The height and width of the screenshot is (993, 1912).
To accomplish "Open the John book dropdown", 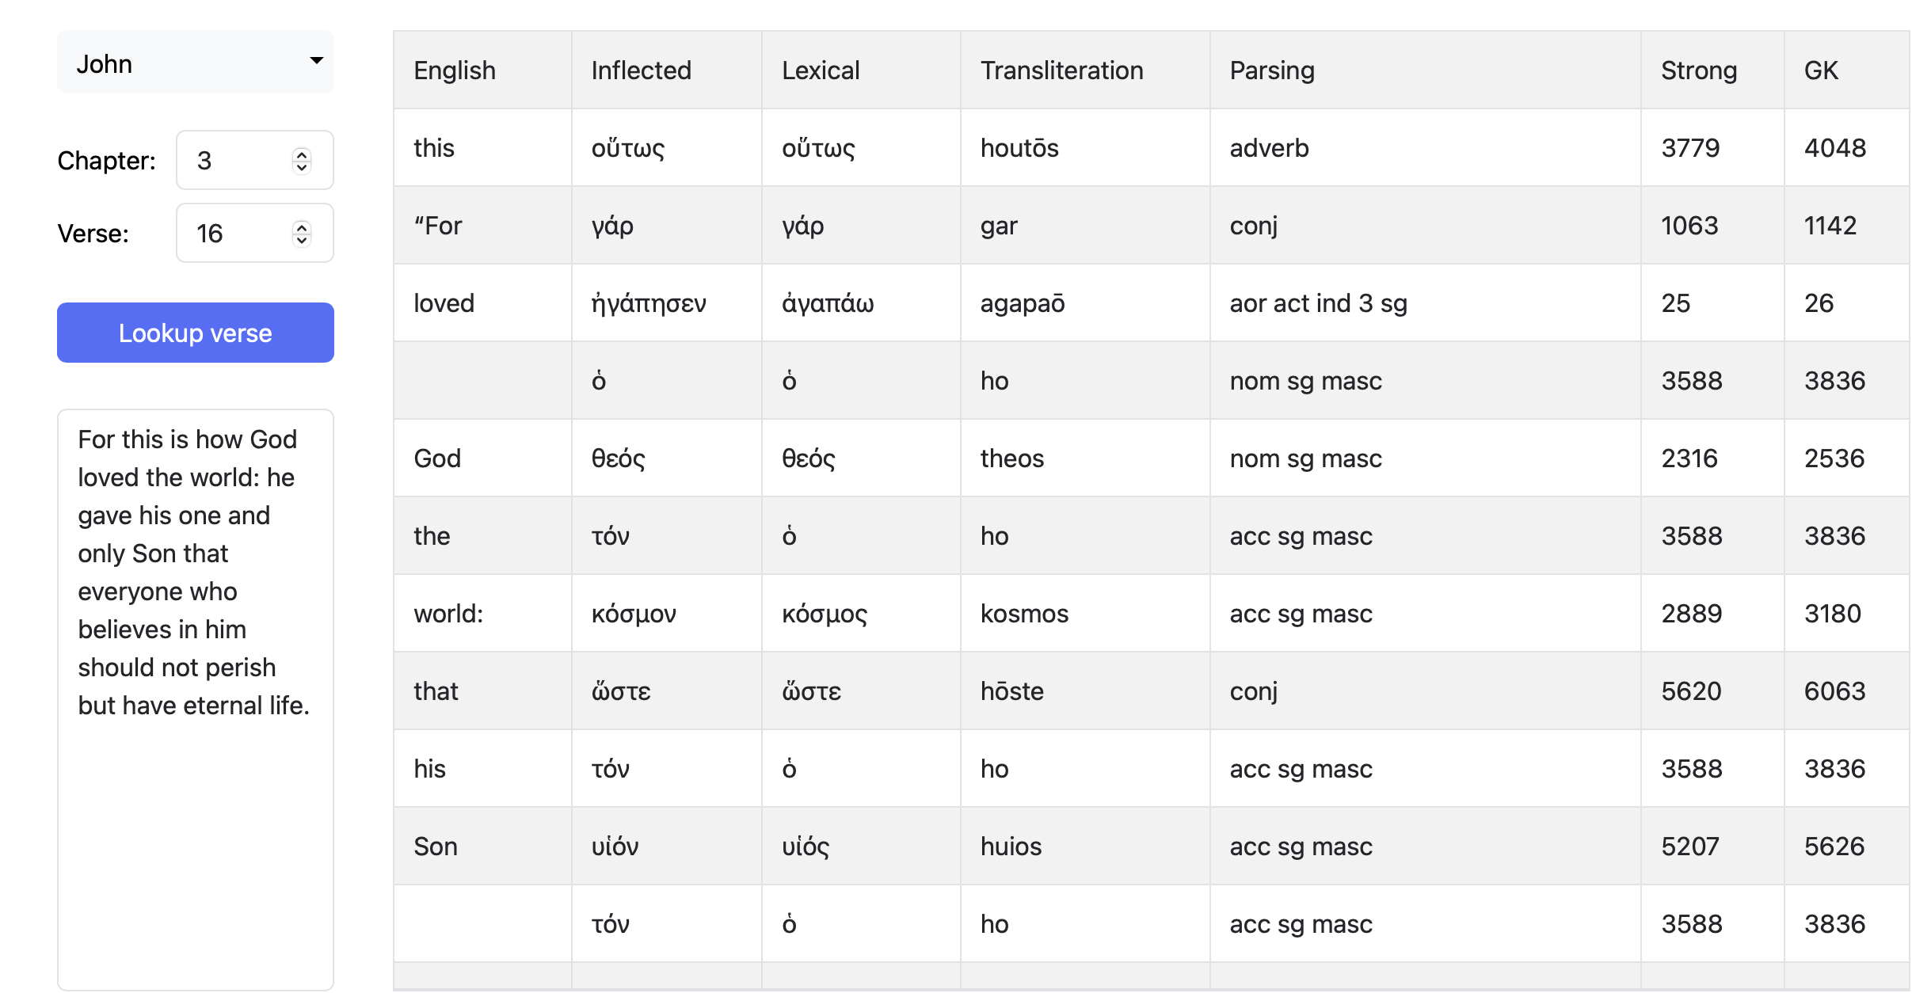I will point(195,63).
